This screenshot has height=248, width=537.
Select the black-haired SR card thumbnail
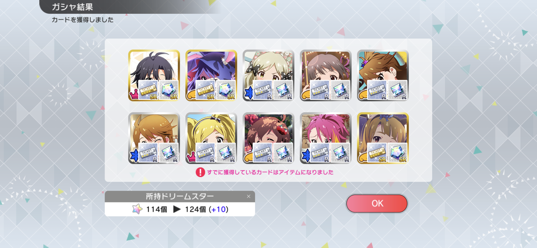click(x=154, y=75)
